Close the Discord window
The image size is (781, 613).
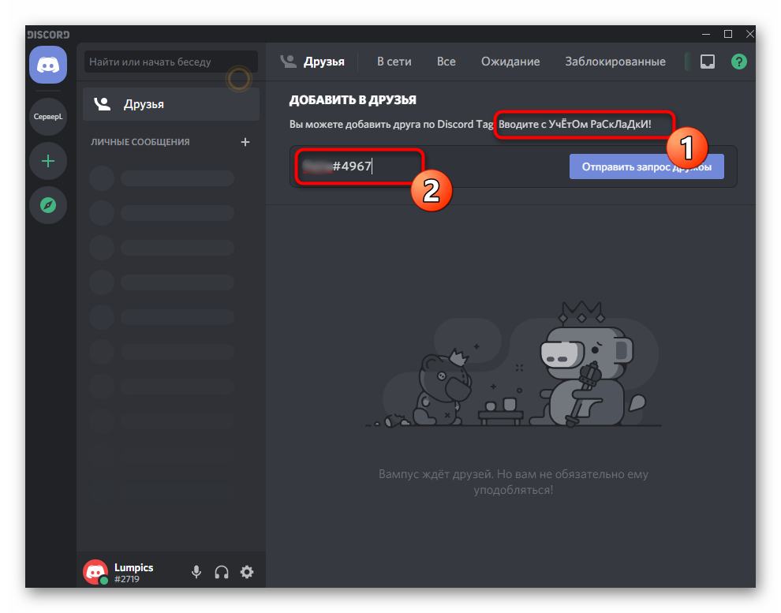tap(749, 34)
